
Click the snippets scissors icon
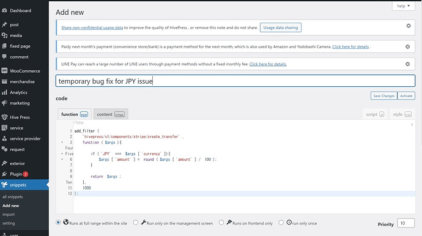[x=4, y=185]
